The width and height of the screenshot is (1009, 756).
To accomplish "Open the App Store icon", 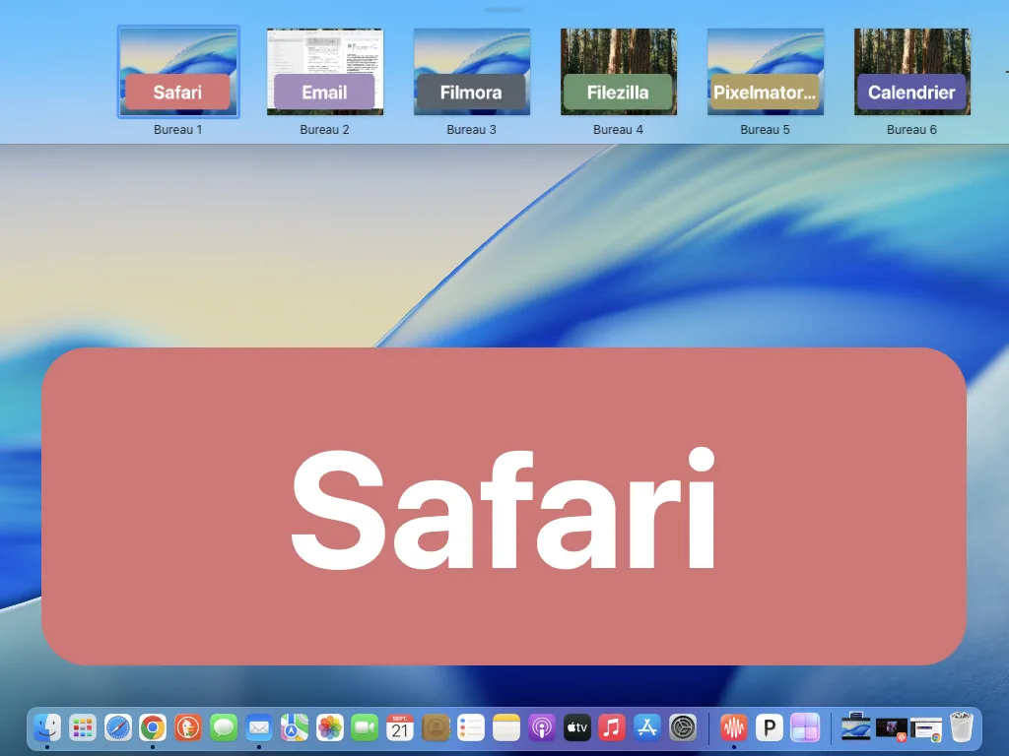I will coord(646,727).
